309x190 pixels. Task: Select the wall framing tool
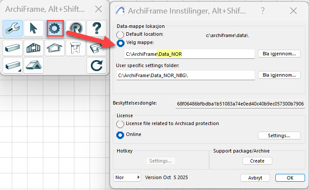(x=34, y=47)
